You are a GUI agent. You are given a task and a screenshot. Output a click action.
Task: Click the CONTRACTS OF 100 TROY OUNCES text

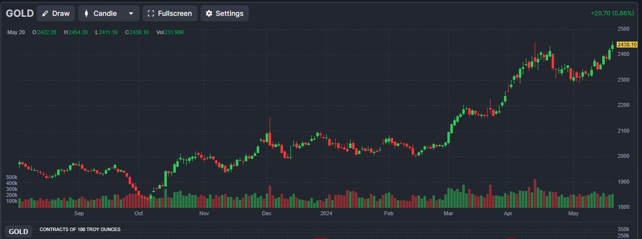pyautogui.click(x=80, y=230)
